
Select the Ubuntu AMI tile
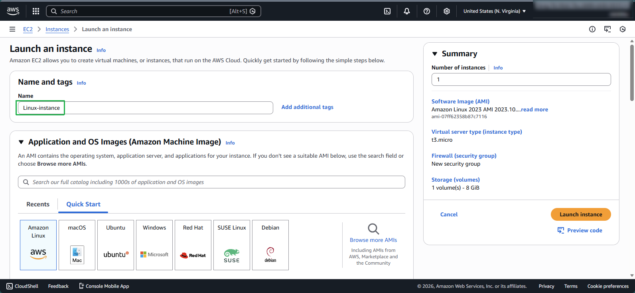(x=116, y=245)
